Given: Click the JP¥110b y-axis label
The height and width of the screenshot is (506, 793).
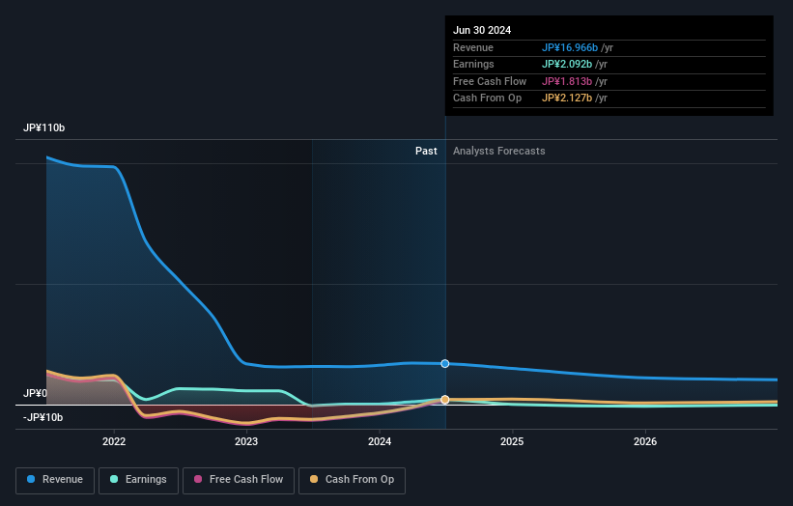Looking at the screenshot, I should [44, 127].
